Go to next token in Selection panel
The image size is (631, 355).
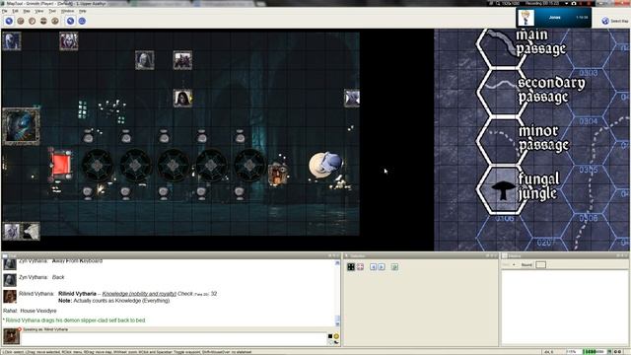pos(382,267)
